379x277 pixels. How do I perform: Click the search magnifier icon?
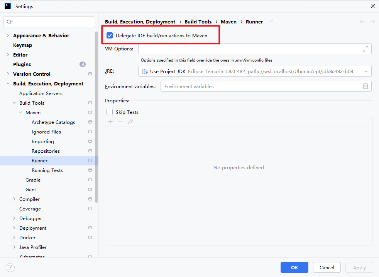(9, 22)
